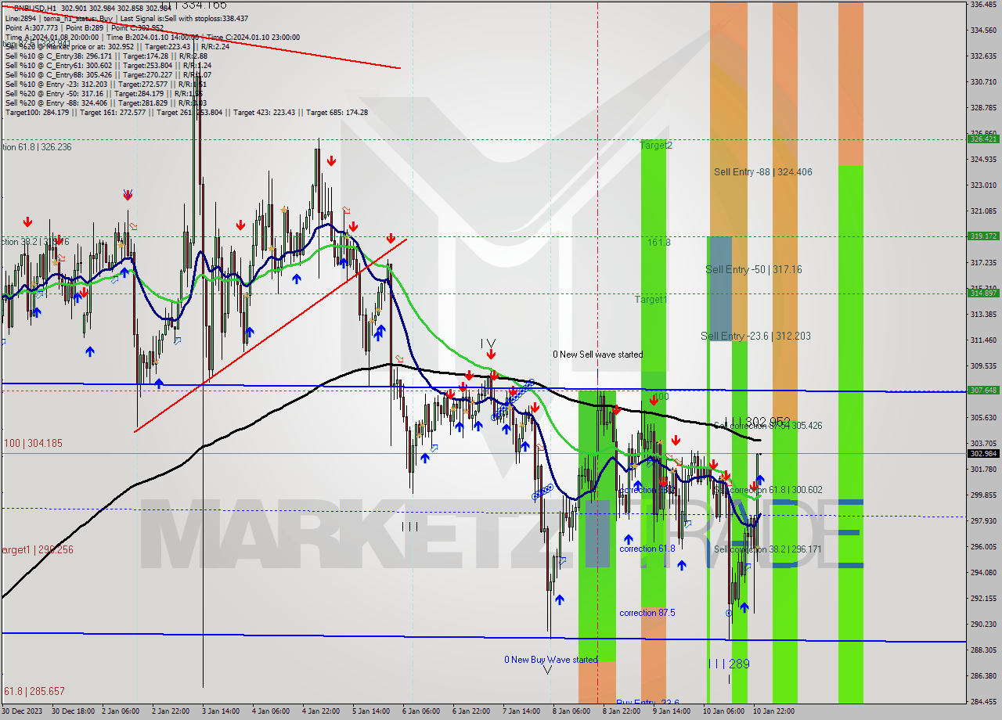Click the '100 | 304.185' level label
This screenshot has width=1002, height=720.
34,443
